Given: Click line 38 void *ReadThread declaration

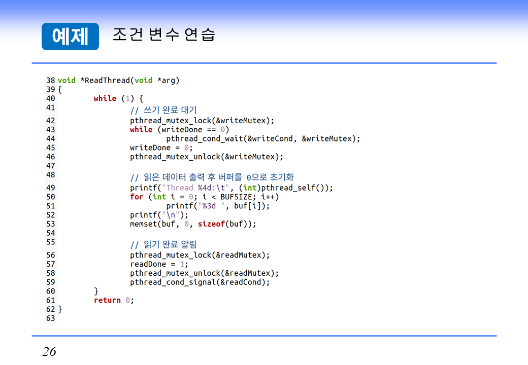Looking at the screenshot, I should coord(118,80).
